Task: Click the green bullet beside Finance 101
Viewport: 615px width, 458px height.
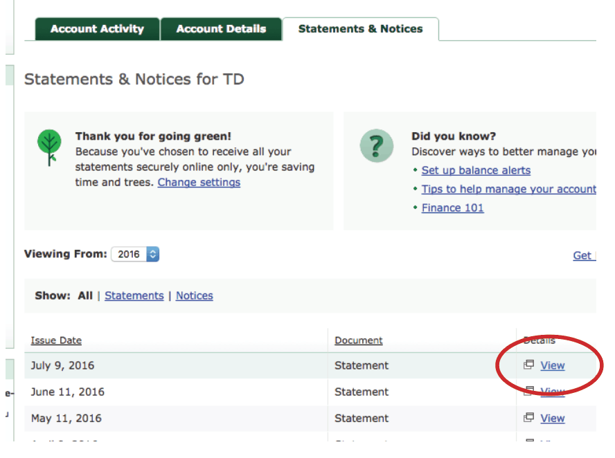Action: (x=416, y=208)
